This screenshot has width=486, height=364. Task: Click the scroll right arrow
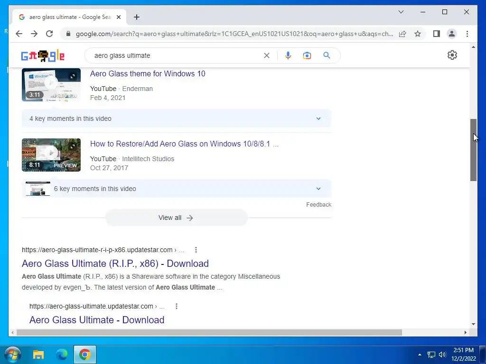click(465, 332)
